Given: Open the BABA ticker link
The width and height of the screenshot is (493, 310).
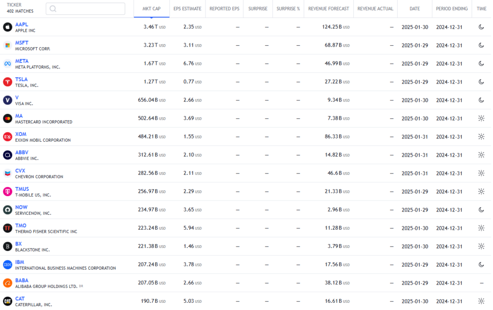Looking at the screenshot, I should [x=22, y=280].
